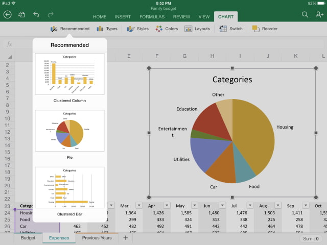The width and height of the screenshot is (327, 245).
Task: Open the file save options icon
Action: [21, 15]
